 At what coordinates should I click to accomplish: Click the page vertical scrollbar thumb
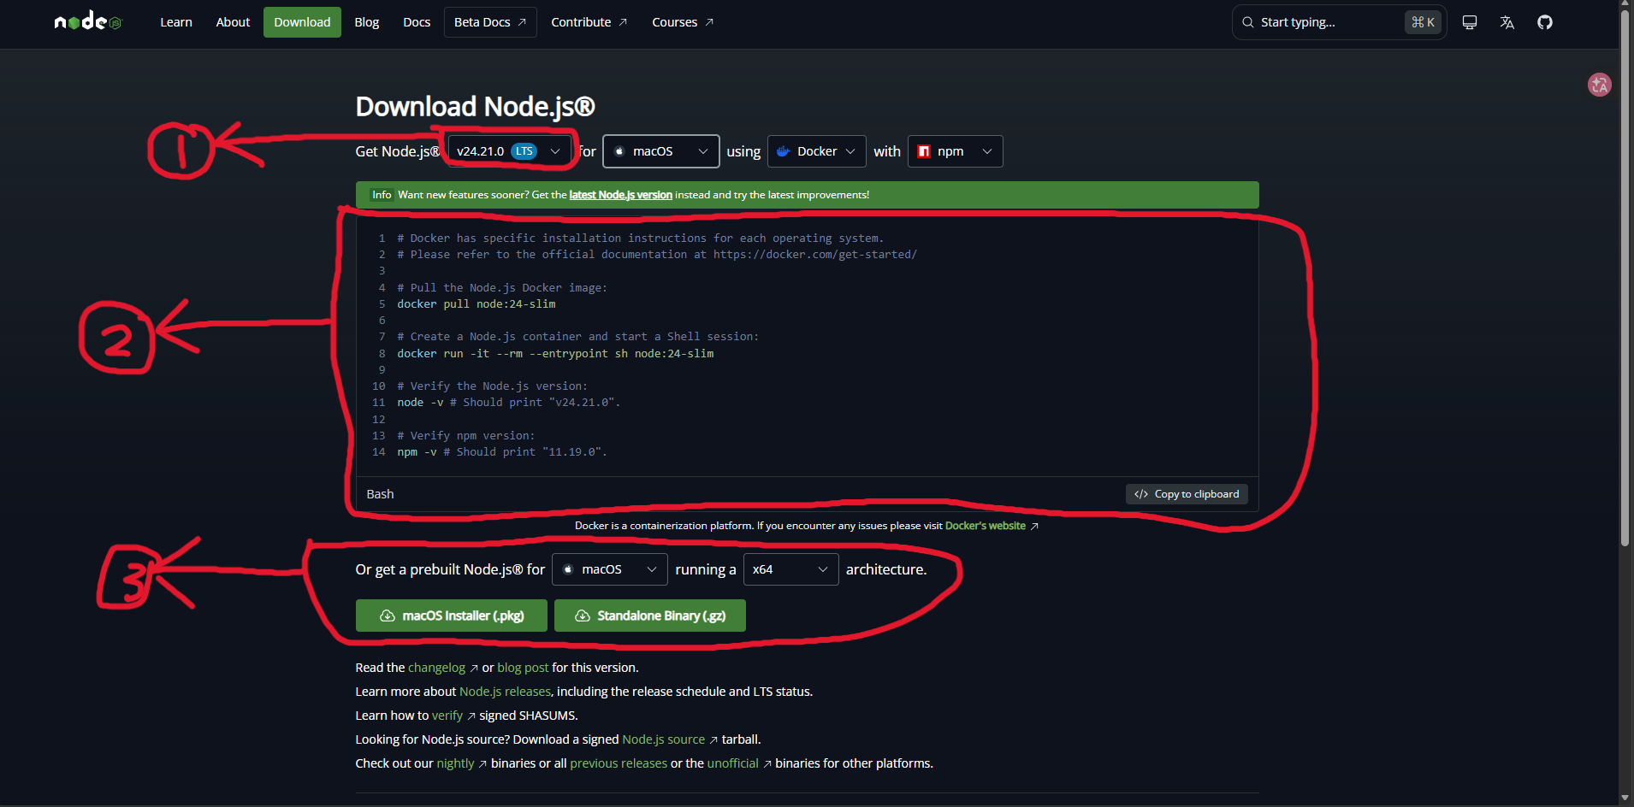point(1625,278)
